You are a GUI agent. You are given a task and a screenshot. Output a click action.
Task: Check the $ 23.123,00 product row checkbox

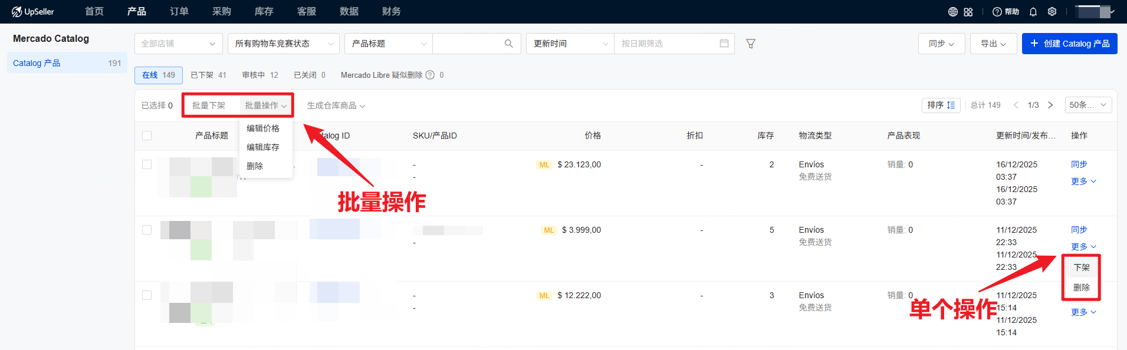coord(147,164)
